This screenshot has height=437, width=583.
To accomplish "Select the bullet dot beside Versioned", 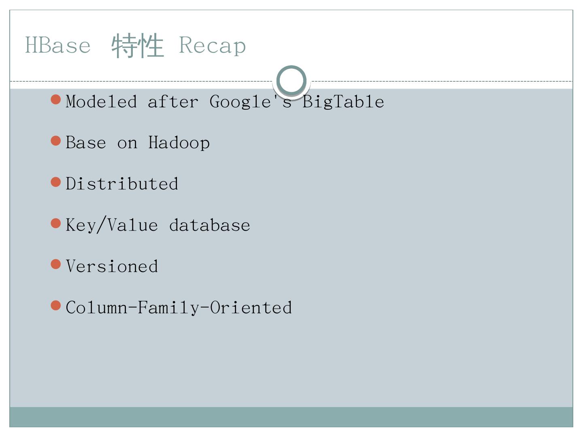I will (x=56, y=264).
